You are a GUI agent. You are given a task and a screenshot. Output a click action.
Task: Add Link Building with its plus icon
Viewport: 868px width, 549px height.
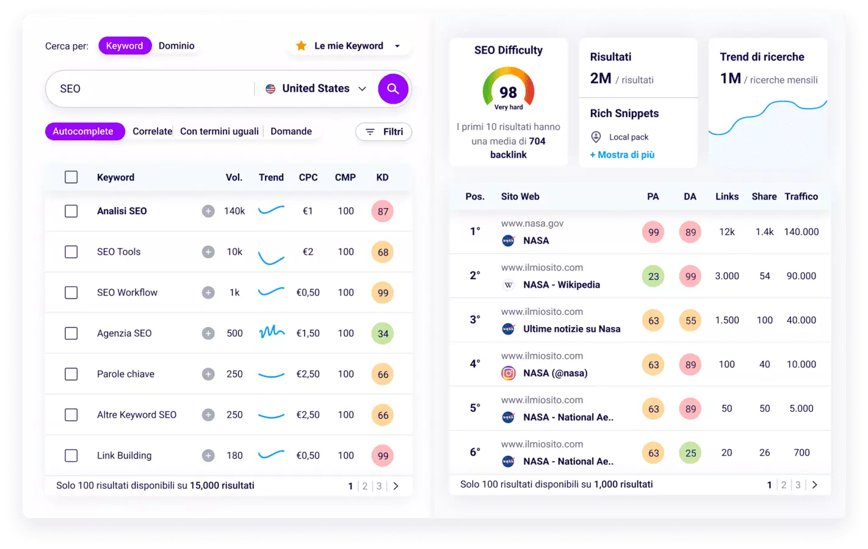[208, 456]
